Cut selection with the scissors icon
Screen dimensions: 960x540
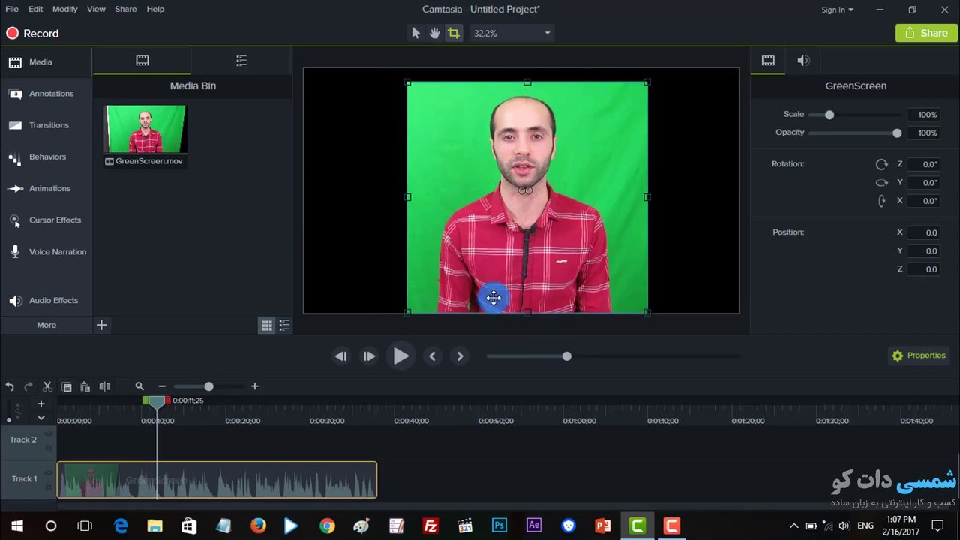click(47, 386)
